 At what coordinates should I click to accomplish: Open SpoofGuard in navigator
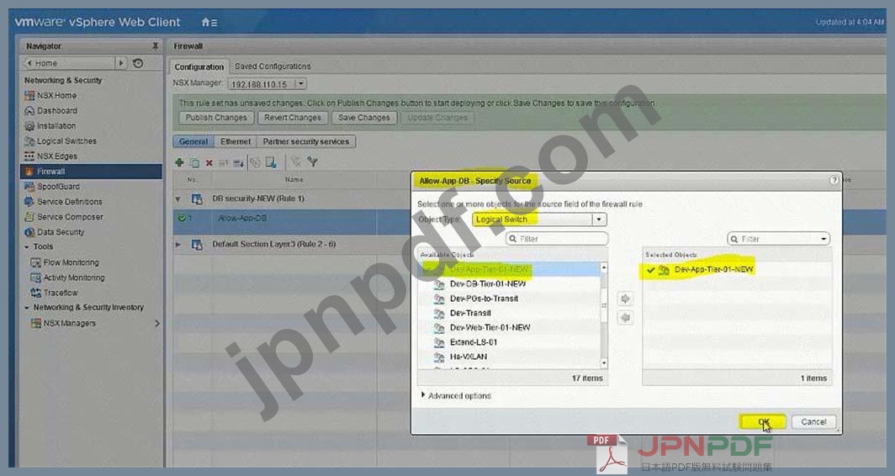pyautogui.click(x=58, y=187)
